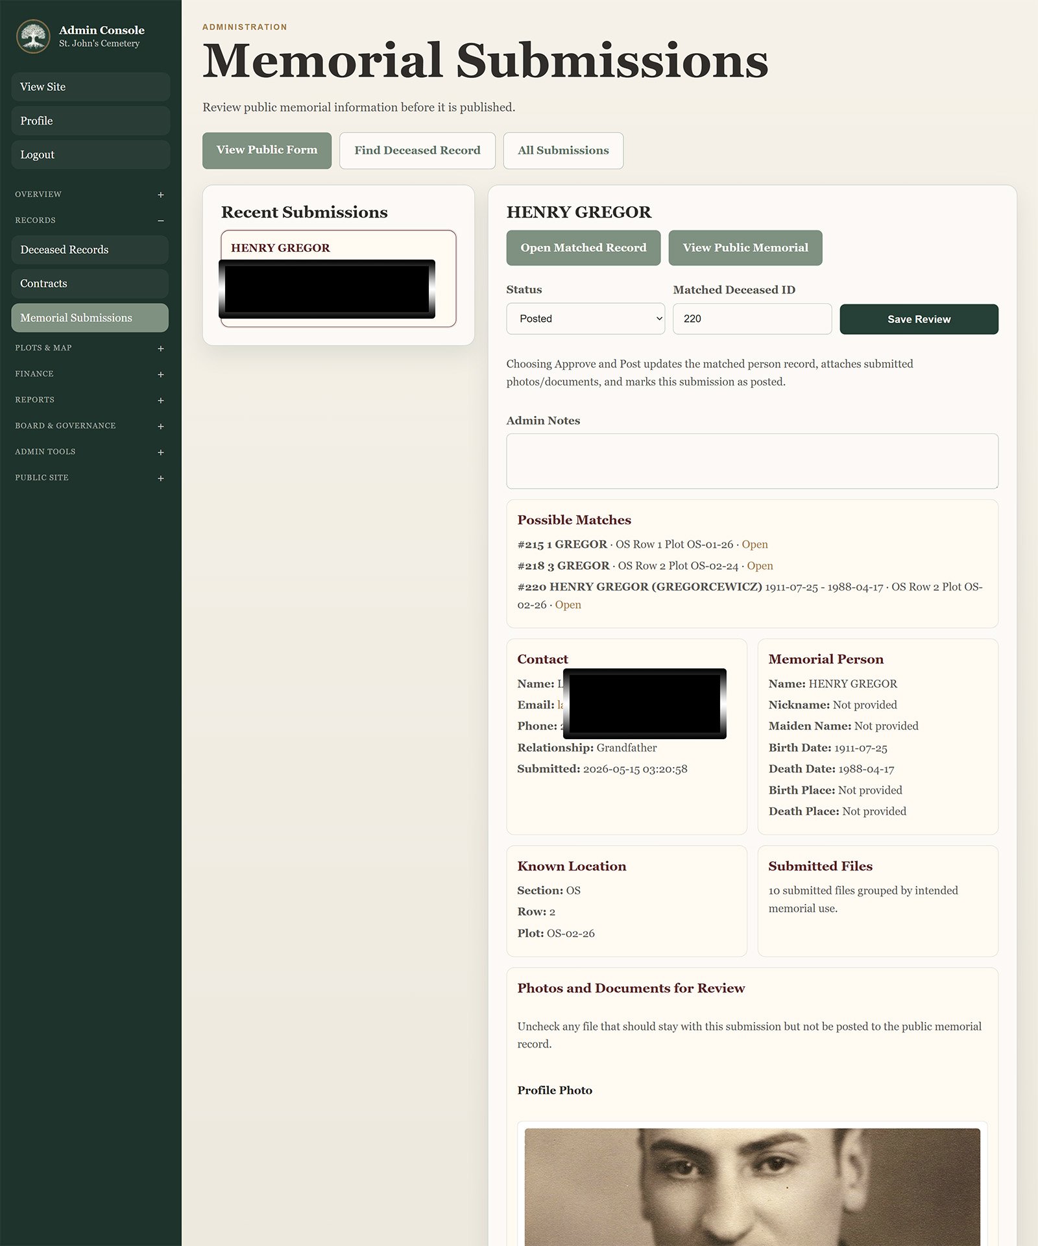Click the Recent Submissions heading
The image size is (1038, 1246).
tap(304, 212)
